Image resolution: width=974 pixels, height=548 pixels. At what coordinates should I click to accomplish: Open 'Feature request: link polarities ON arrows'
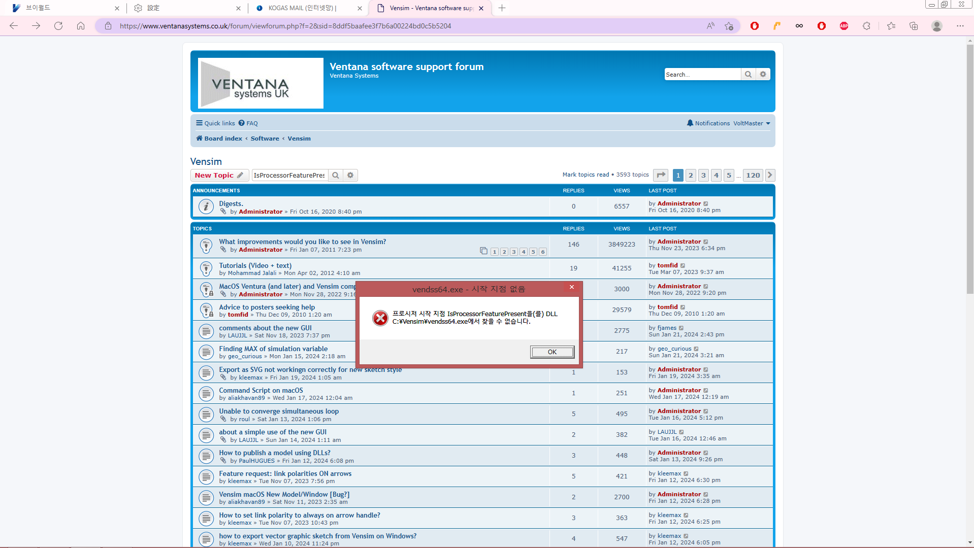click(285, 473)
